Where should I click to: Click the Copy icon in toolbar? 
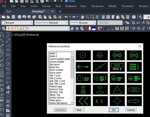(x=45, y=17)
